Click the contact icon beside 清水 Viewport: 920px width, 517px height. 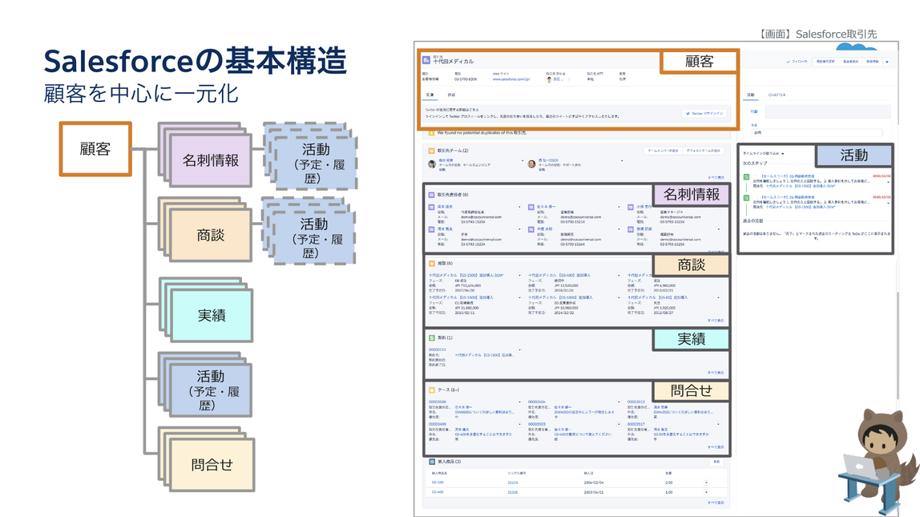click(x=431, y=229)
